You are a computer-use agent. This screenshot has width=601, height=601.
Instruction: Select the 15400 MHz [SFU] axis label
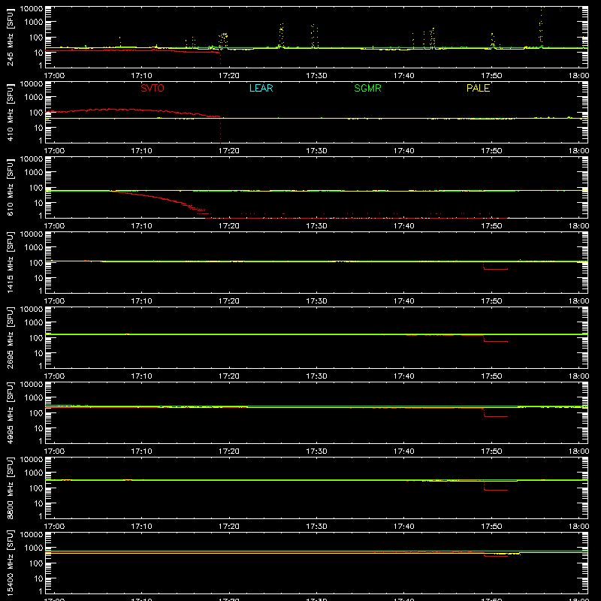(x=11, y=563)
